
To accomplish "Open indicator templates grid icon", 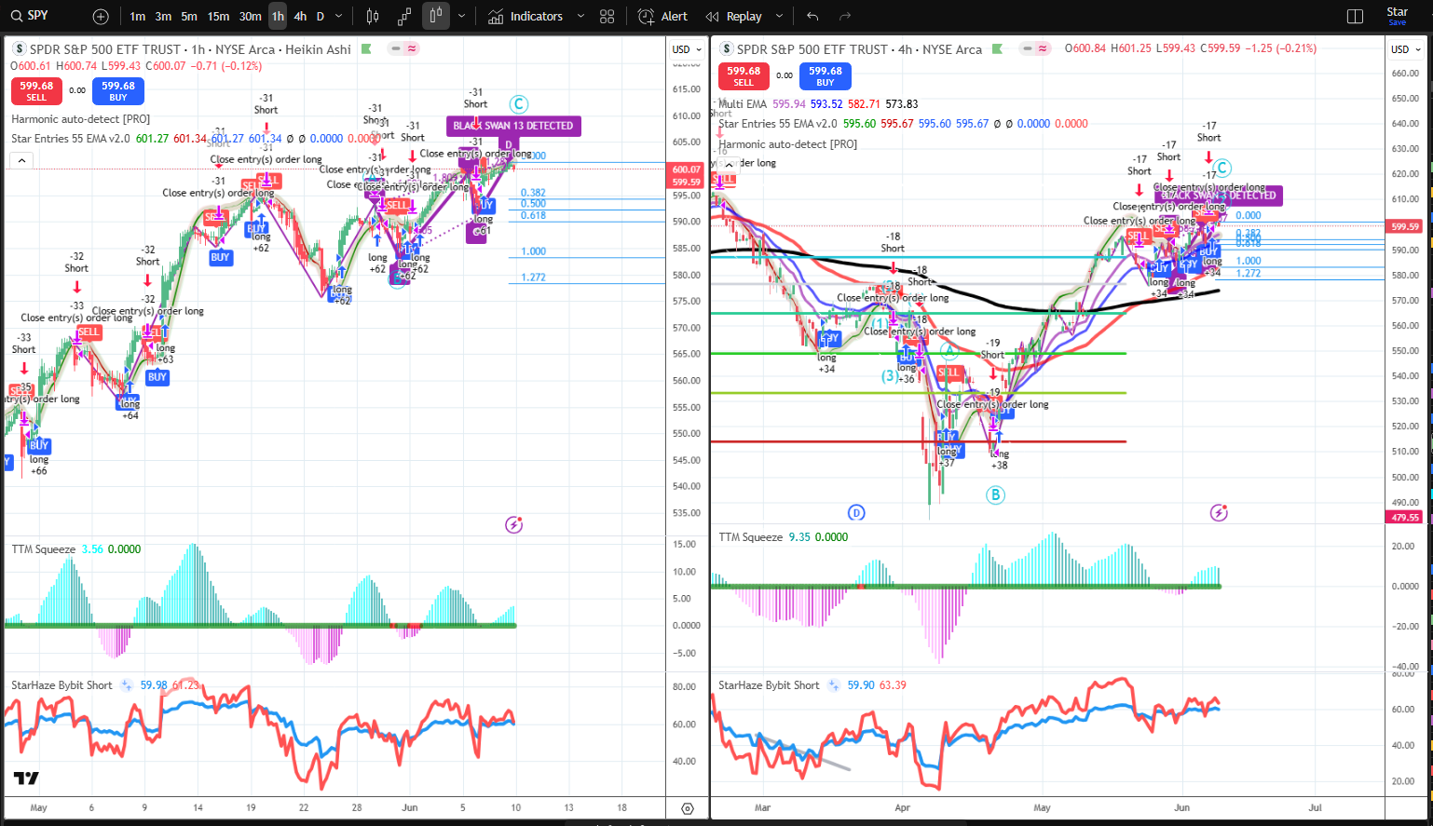I will (607, 17).
